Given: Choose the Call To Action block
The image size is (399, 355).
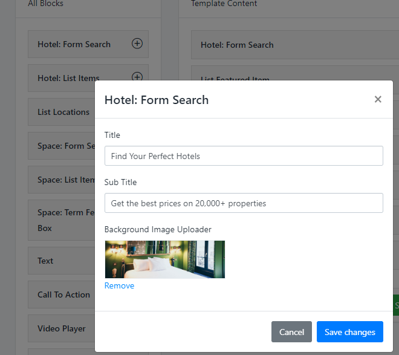Looking at the screenshot, I should pyautogui.click(x=63, y=295).
